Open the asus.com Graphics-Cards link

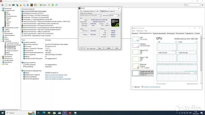pos(56,75)
